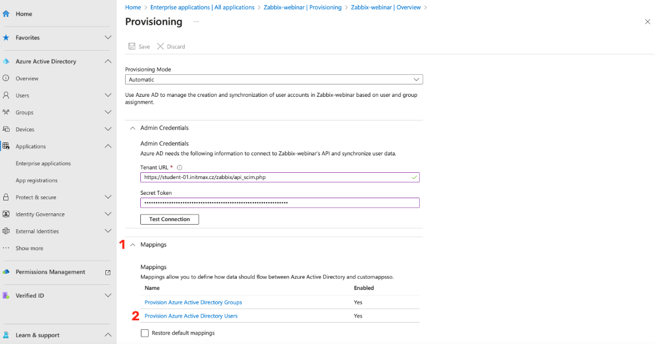Click the Favorites star icon

6,38
